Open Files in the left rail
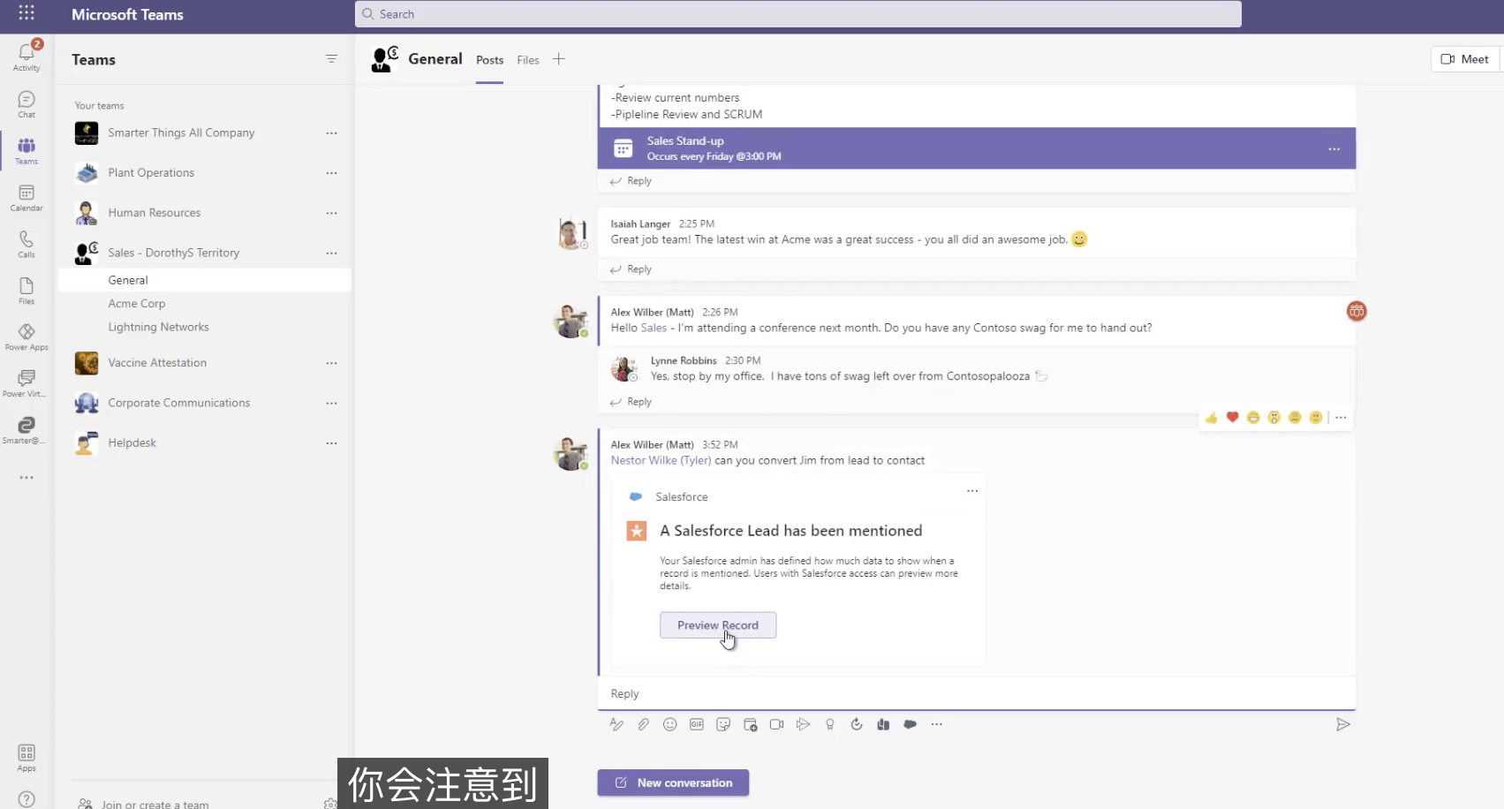Viewport: 1504px width, 809px height. coord(26,291)
